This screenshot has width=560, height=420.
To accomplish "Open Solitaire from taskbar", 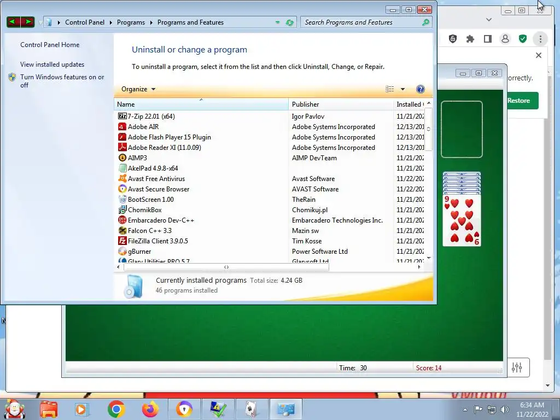I will tap(252, 409).
